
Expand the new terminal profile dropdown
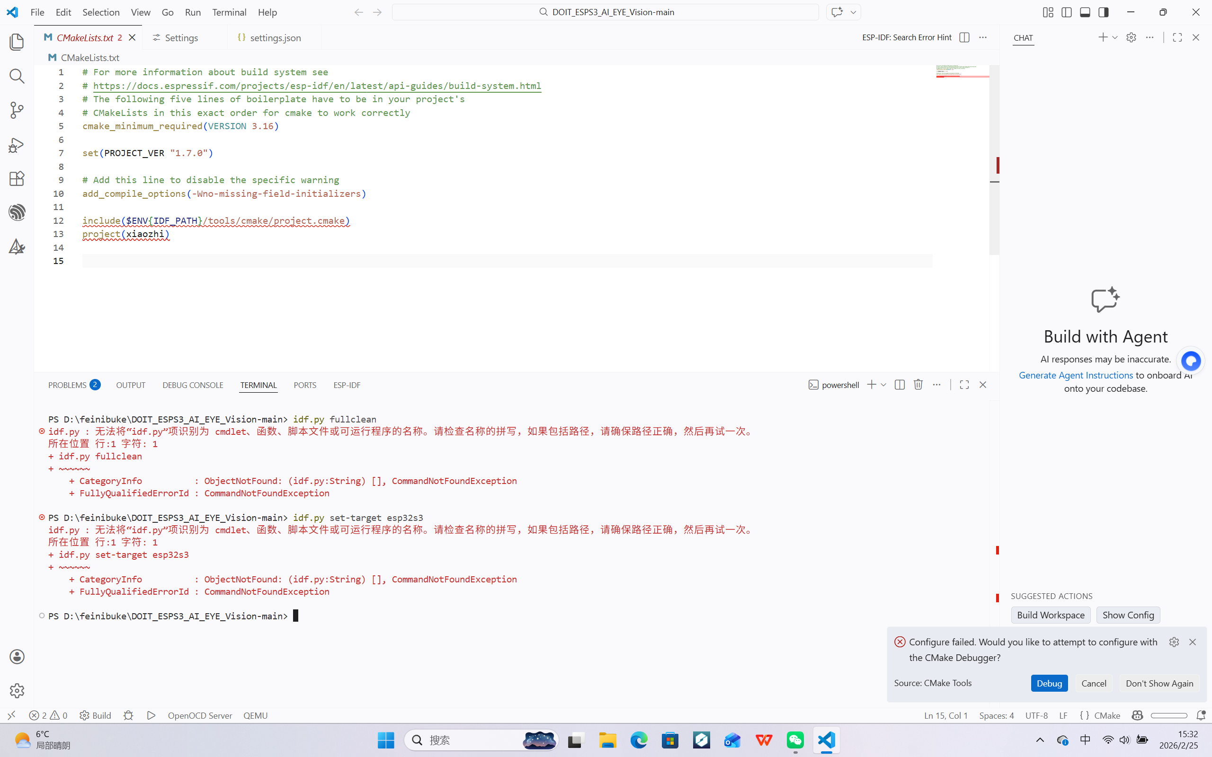(883, 385)
